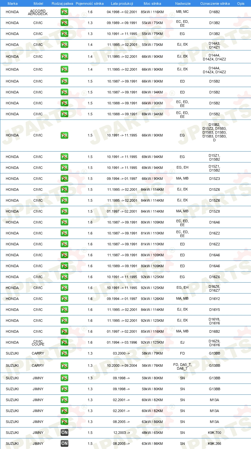This screenshot has height=449, width=251.
Task: Click the PB icon in the Civic 1.4 55kW row
Action: 64,45
